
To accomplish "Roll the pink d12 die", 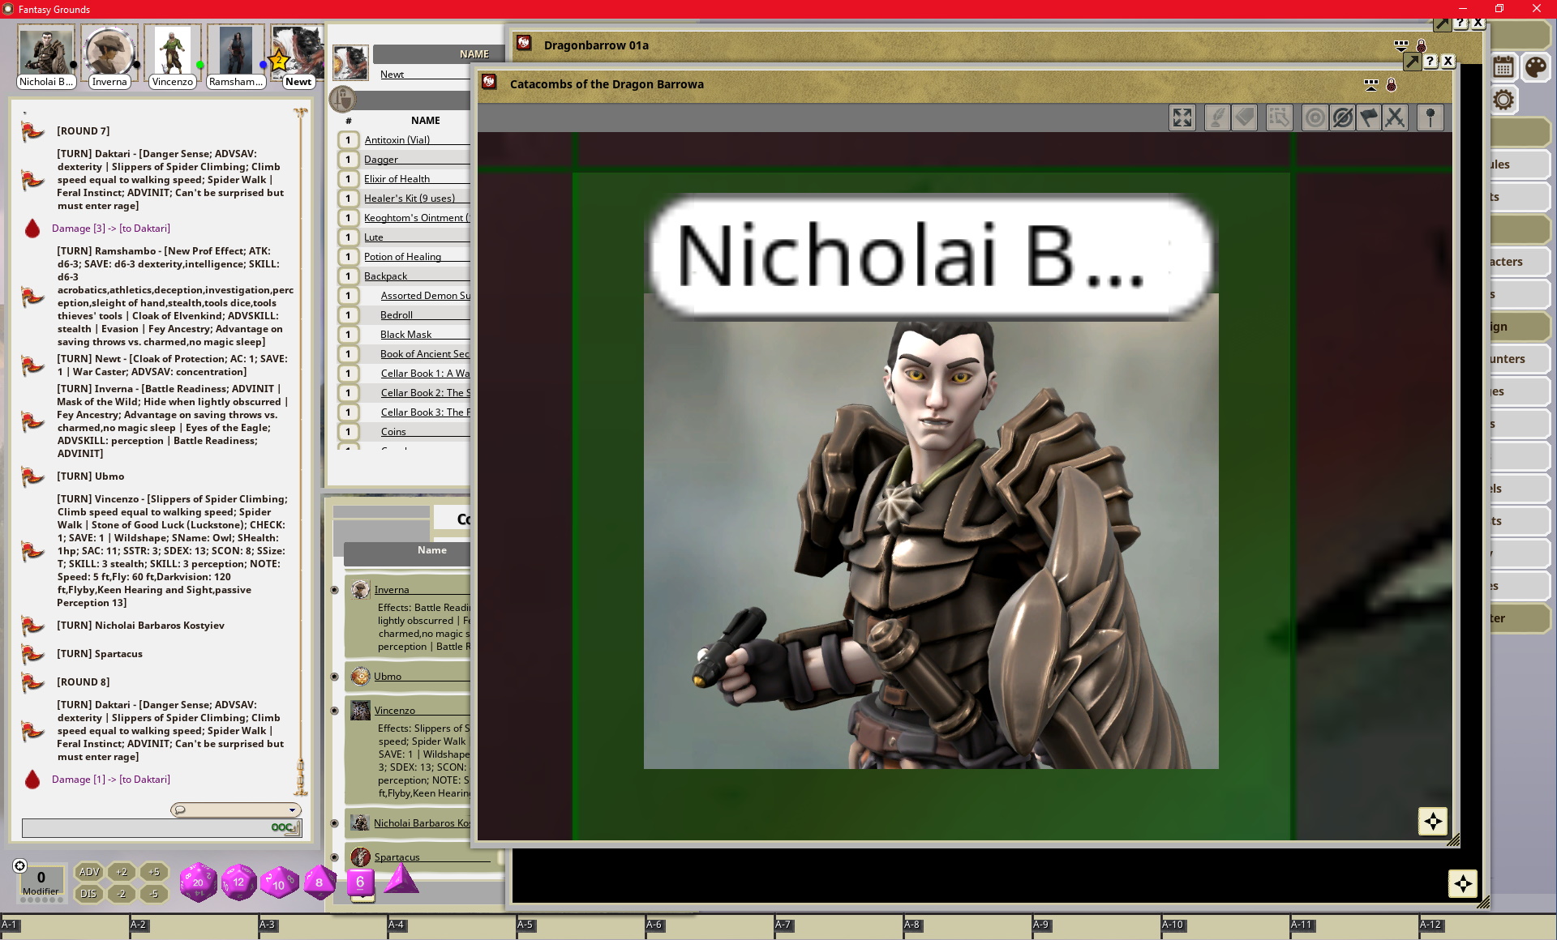I will click(x=238, y=882).
